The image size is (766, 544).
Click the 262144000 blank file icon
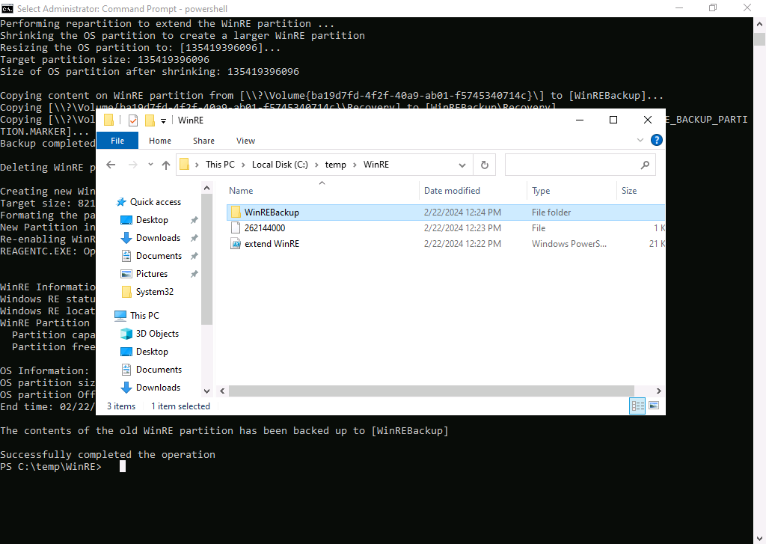[x=236, y=227]
